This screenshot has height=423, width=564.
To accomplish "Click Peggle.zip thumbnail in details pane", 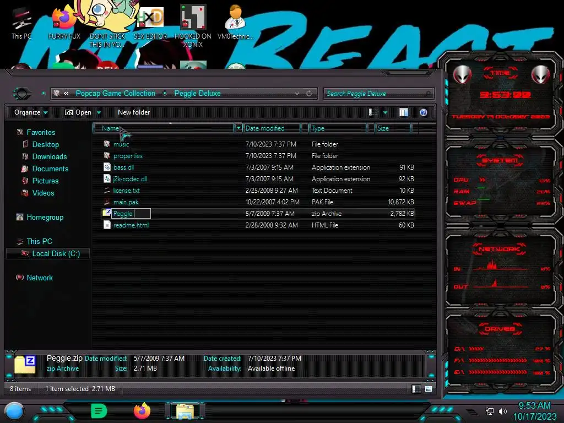I will pyautogui.click(x=25, y=364).
